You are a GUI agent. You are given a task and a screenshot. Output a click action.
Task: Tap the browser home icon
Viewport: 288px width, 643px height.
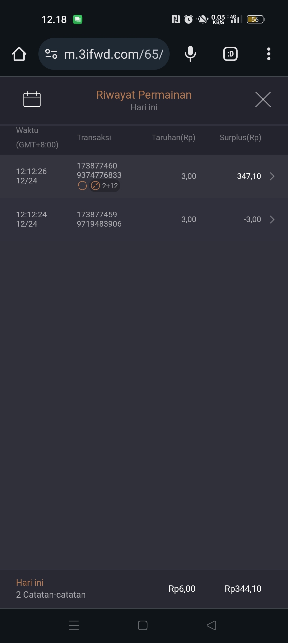[x=19, y=54]
